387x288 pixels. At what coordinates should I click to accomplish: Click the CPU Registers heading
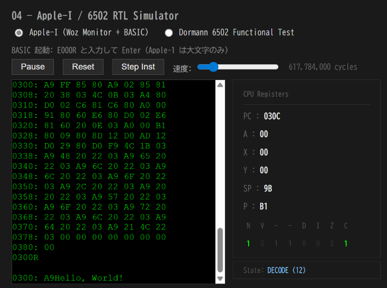[x=266, y=94]
